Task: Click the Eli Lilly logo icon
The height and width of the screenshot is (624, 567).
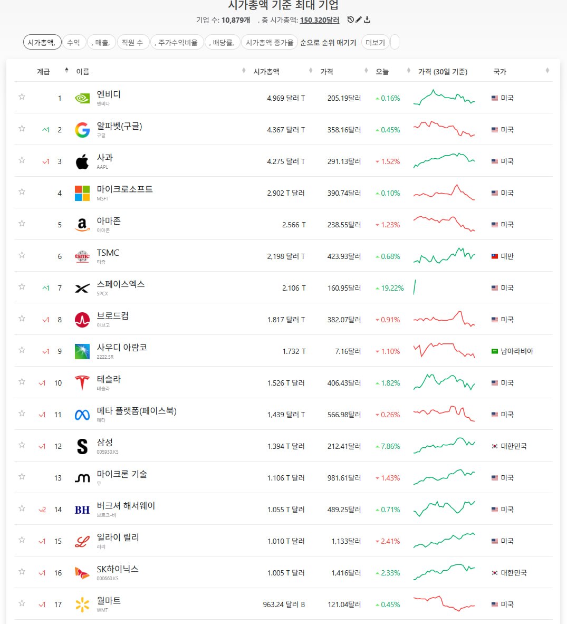Action: point(82,541)
